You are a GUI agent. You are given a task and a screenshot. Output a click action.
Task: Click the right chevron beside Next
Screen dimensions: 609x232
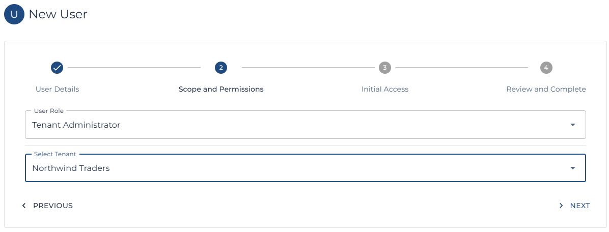point(561,206)
